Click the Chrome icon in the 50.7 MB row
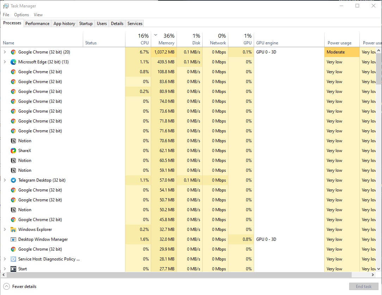 (13, 200)
